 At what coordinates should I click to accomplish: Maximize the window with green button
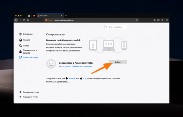(21, 16)
